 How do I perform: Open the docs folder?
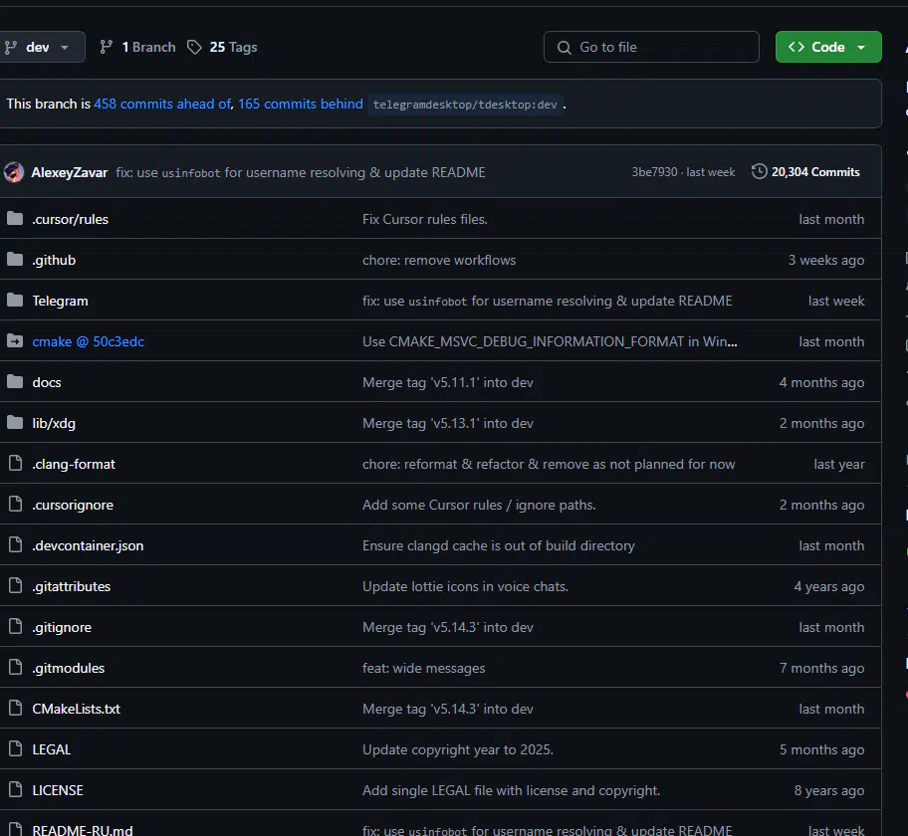pyautogui.click(x=47, y=383)
